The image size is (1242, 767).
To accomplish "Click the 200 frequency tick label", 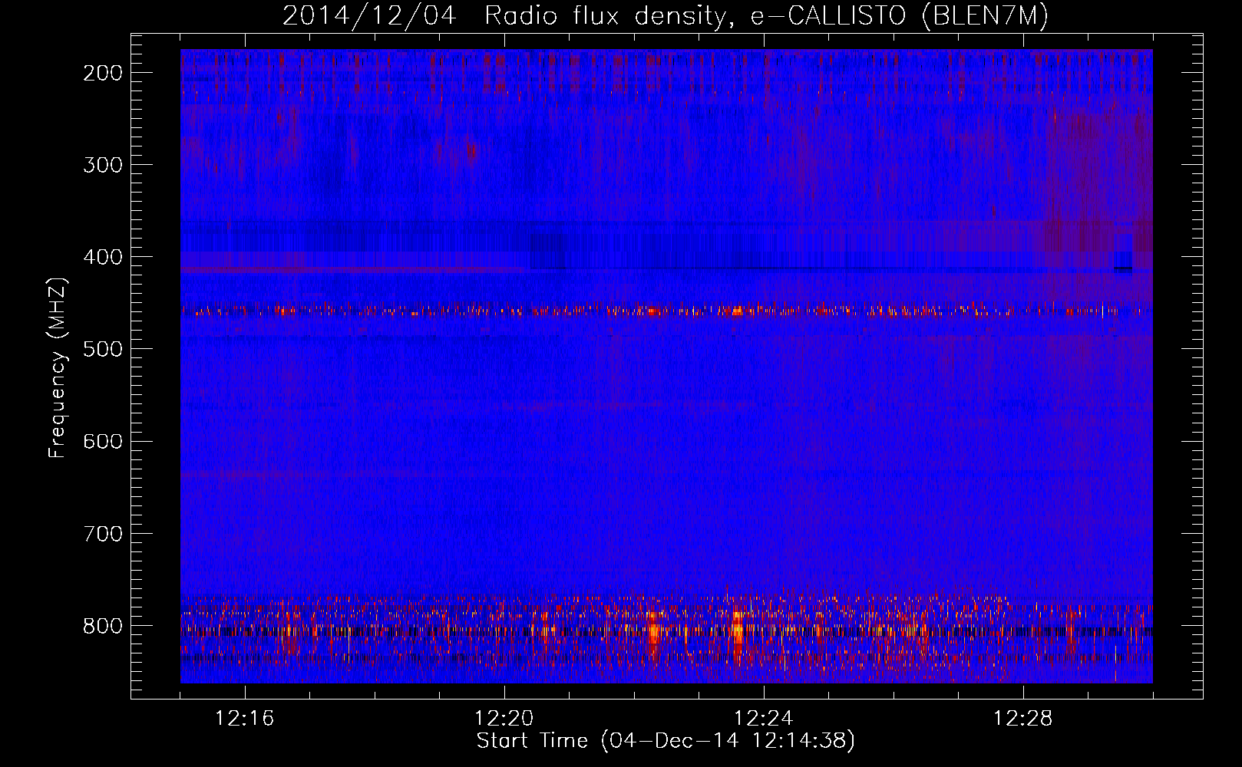I will 103,73.
